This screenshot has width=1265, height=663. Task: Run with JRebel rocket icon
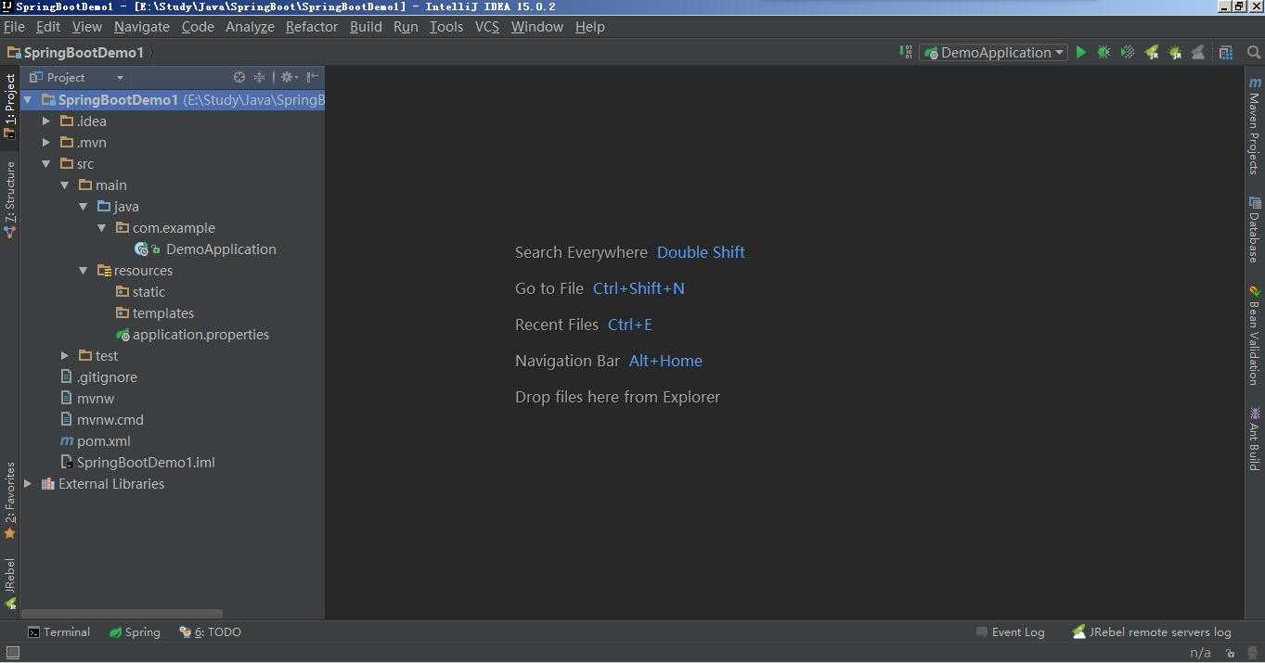click(x=1152, y=53)
